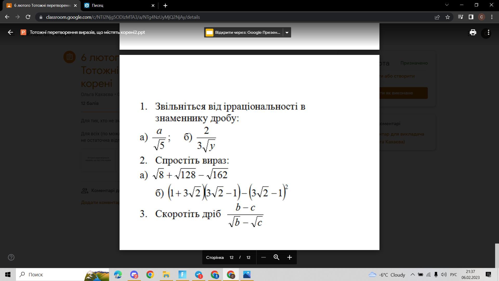Click the volume speaker icon in the tray
The width and height of the screenshot is (499, 281).
[444, 274]
